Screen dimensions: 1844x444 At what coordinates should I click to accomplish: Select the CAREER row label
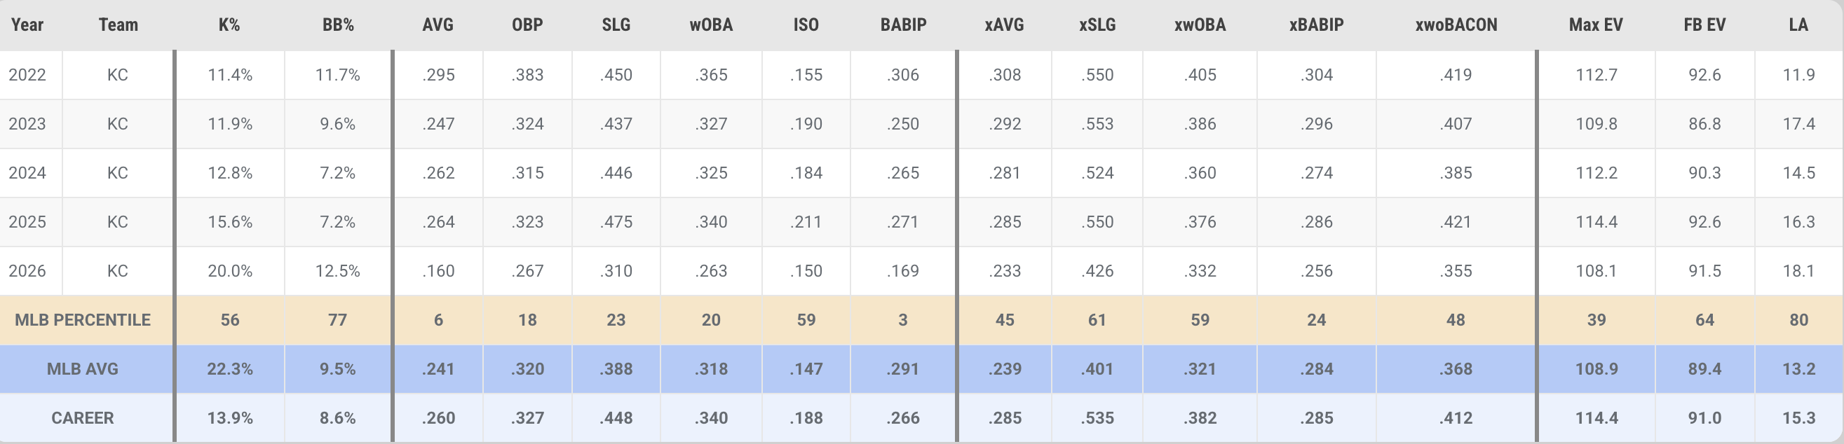pos(82,418)
